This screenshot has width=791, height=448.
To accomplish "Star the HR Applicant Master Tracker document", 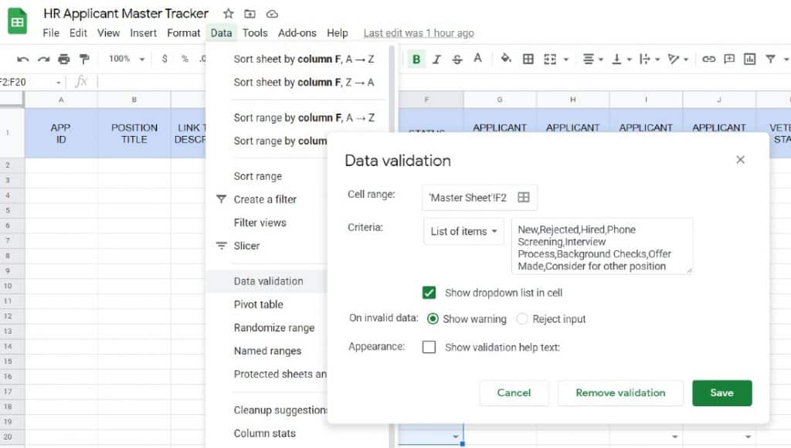I will (228, 13).
